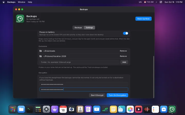Click Add next to folder field
185x115 pixels.
tap(124, 62)
